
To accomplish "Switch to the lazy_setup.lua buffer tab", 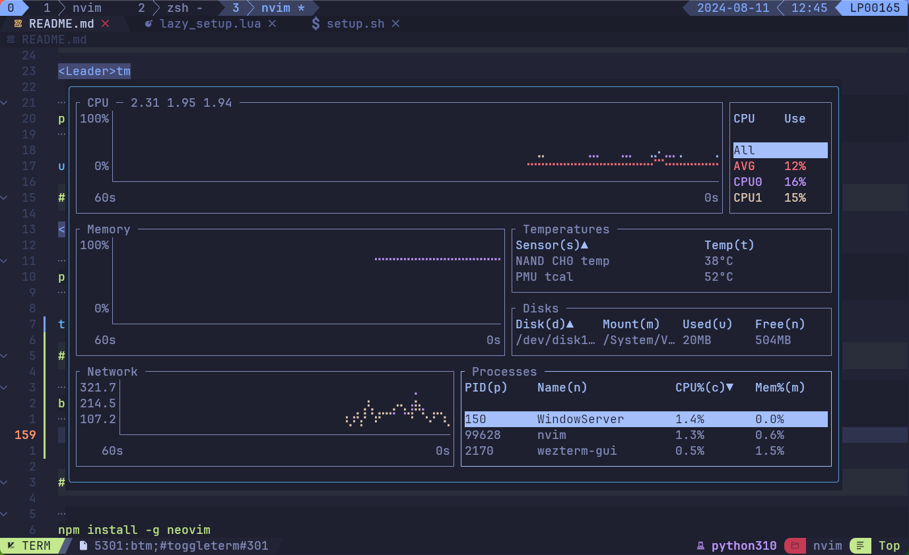I will pos(211,24).
